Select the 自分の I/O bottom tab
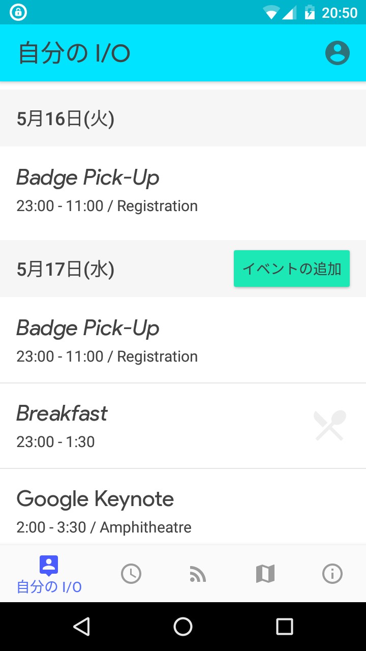Image resolution: width=366 pixels, height=651 pixels. (x=49, y=575)
